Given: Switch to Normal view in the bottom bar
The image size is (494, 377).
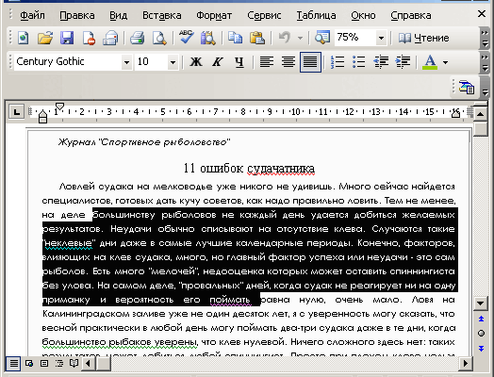Looking at the screenshot, I should [x=13, y=364].
